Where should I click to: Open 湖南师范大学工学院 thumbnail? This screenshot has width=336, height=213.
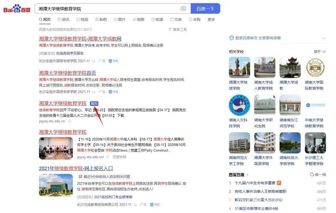coord(239,143)
